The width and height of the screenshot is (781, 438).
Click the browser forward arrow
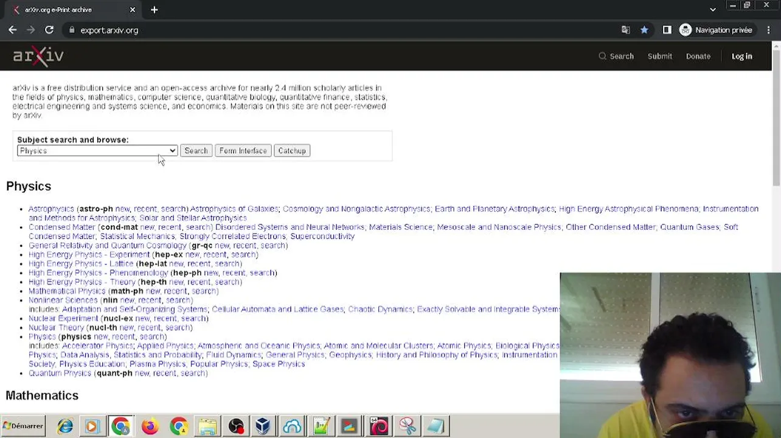pyautogui.click(x=31, y=30)
